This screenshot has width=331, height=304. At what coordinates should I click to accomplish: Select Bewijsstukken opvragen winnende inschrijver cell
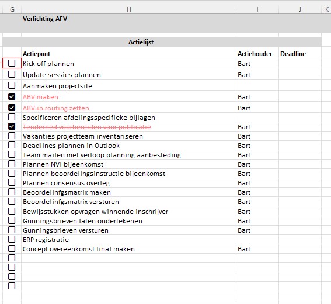click(x=129, y=212)
